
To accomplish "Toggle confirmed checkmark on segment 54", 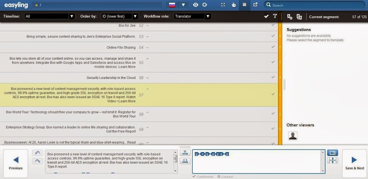I will 273,47.
